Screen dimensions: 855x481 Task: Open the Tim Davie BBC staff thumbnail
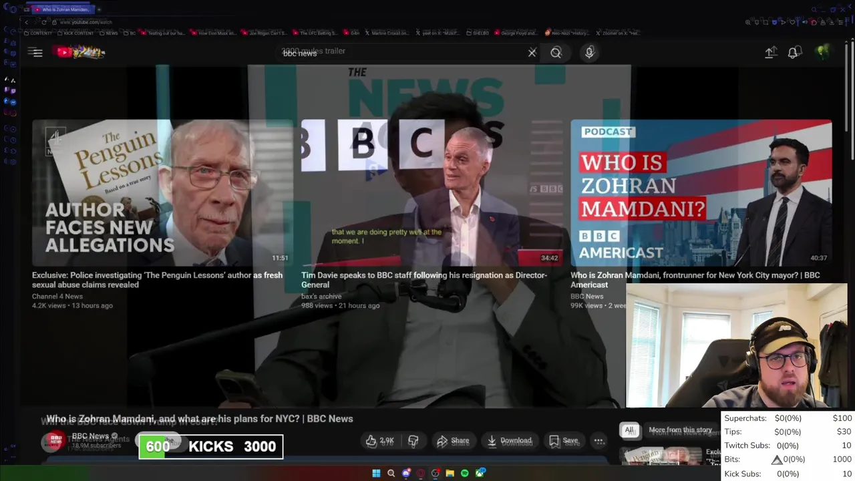pyautogui.click(x=432, y=193)
